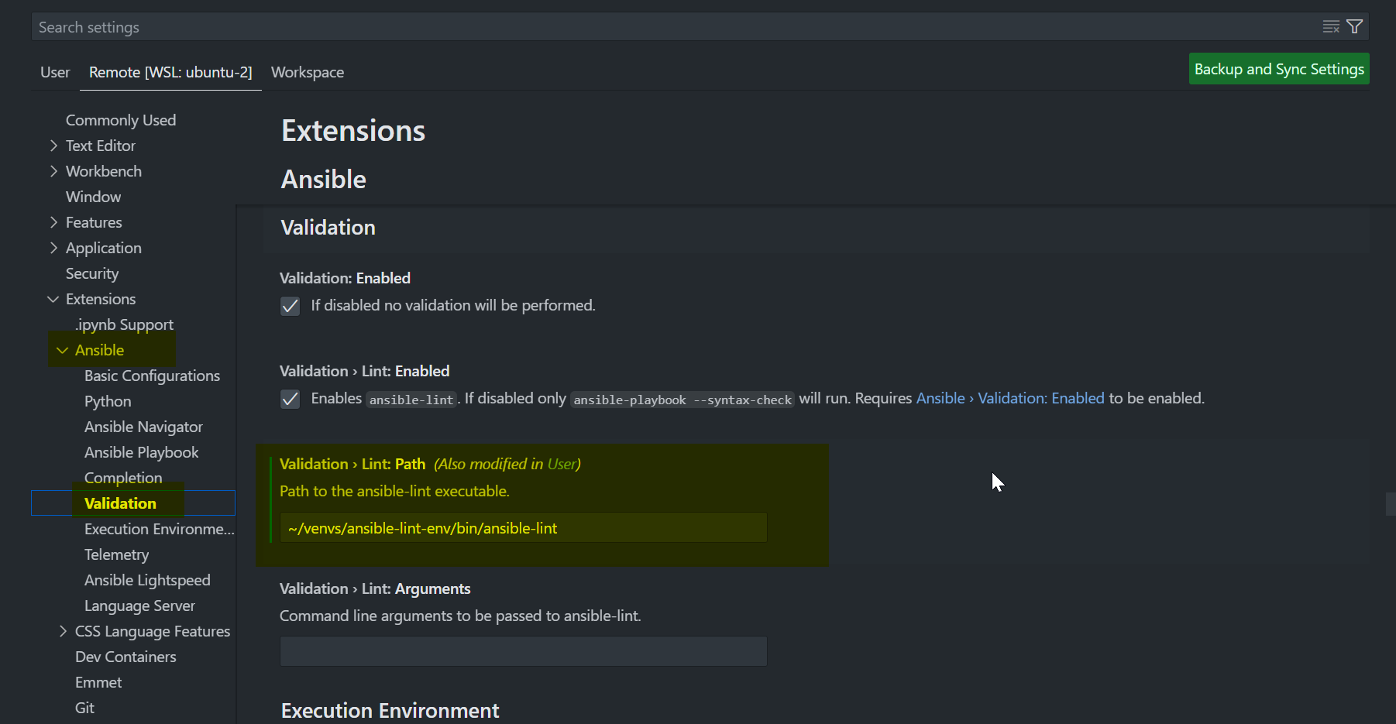
Task: Go to Ansible Navigator settings
Action: pyautogui.click(x=143, y=427)
